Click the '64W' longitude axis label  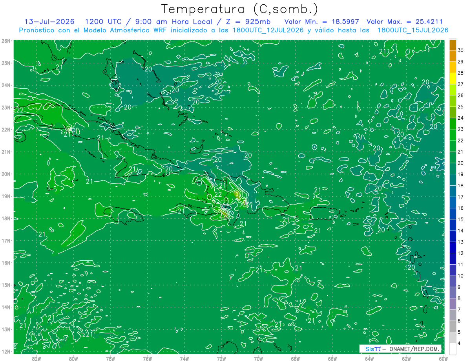(x=369, y=358)
